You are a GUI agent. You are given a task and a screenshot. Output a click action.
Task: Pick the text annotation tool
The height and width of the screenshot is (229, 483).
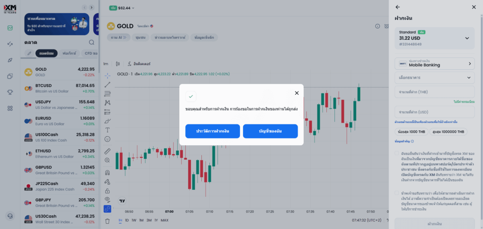pyautogui.click(x=107, y=130)
